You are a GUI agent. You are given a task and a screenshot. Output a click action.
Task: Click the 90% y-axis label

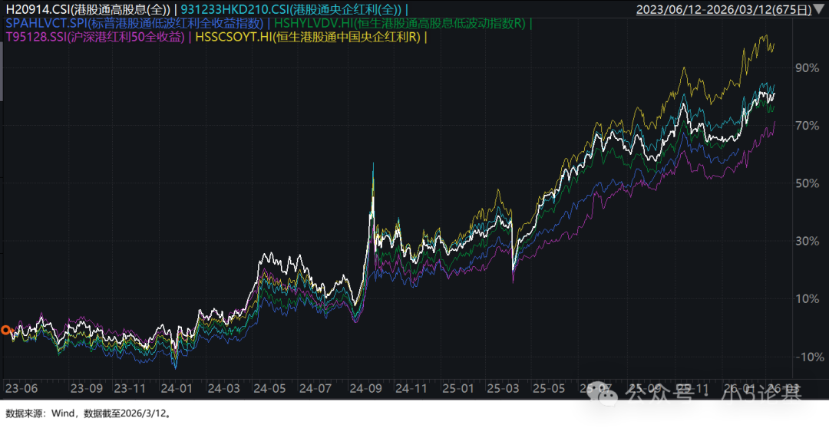pos(806,67)
